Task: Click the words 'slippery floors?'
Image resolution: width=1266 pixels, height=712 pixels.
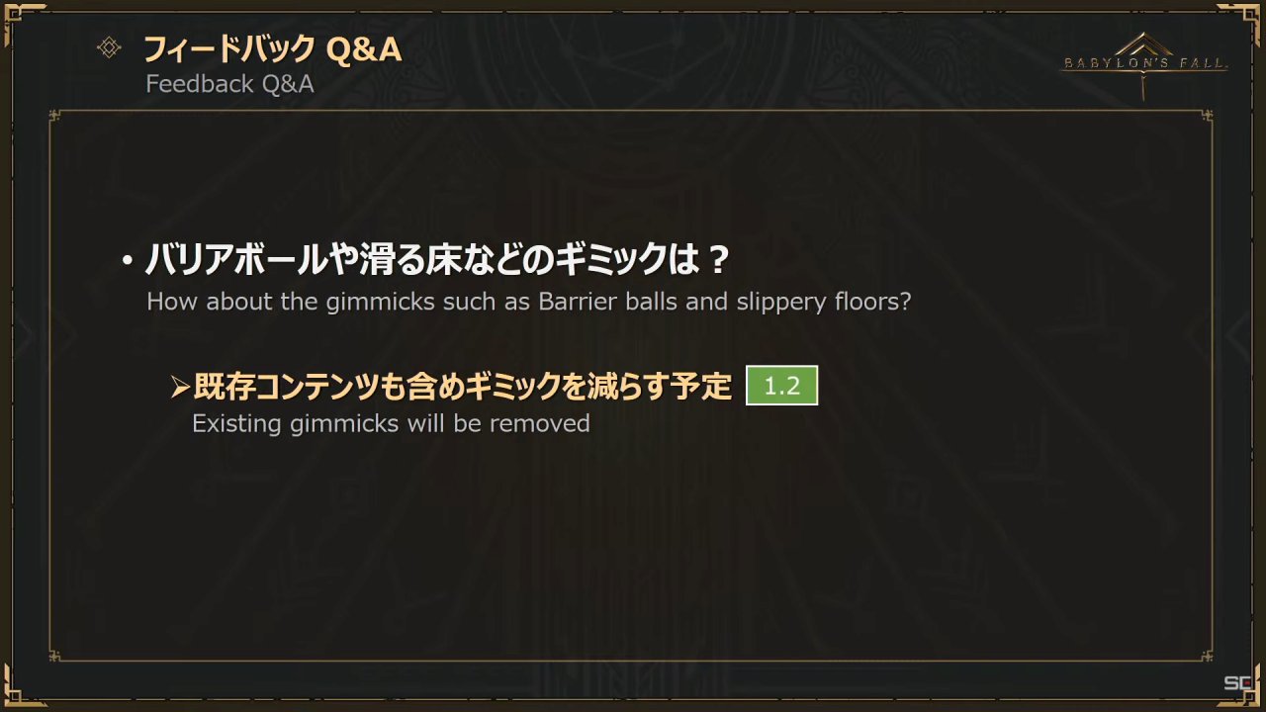Action: pos(824,302)
